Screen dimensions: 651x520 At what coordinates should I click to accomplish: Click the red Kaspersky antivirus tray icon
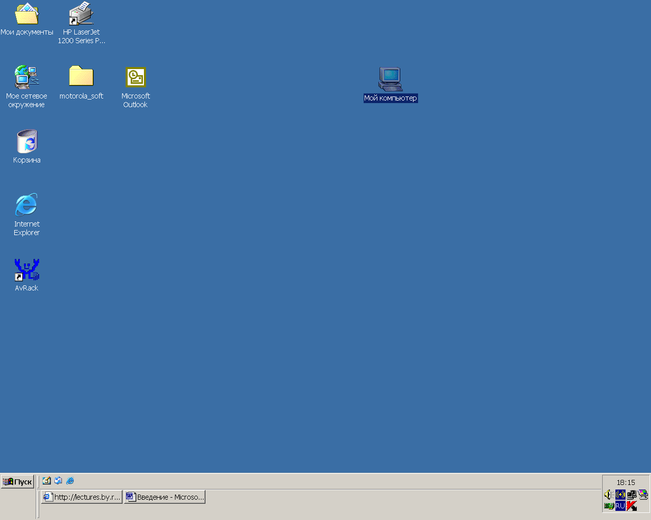[x=632, y=506]
